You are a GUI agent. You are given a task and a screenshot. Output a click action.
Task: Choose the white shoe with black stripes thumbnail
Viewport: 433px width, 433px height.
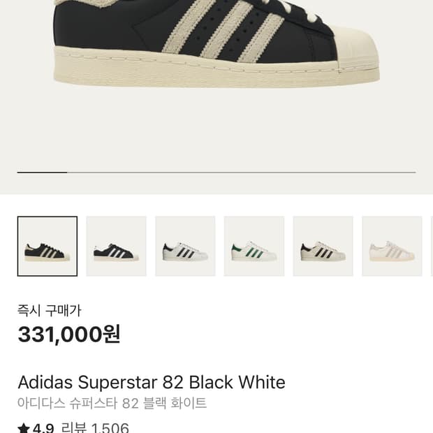pyautogui.click(x=185, y=247)
